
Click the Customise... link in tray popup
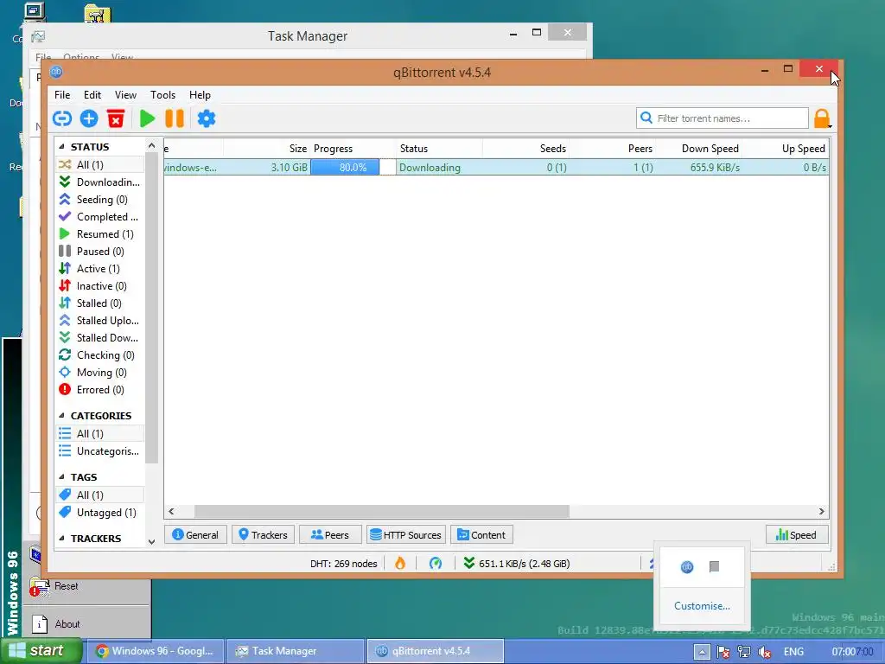pos(702,606)
